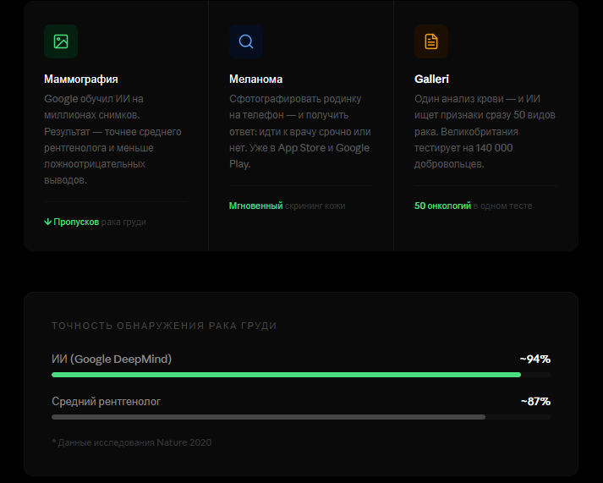
Task: Click the '~94%' value
Action: [x=535, y=359]
